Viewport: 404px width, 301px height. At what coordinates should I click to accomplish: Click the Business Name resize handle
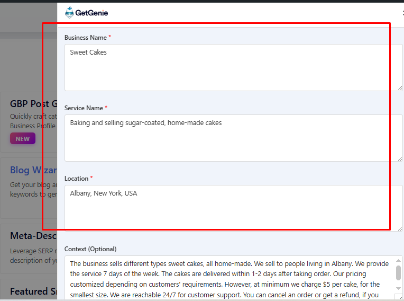coord(400,88)
